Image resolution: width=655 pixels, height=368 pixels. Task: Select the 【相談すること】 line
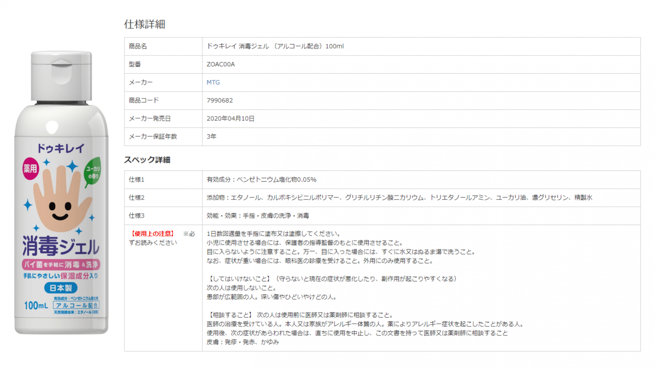point(301,315)
